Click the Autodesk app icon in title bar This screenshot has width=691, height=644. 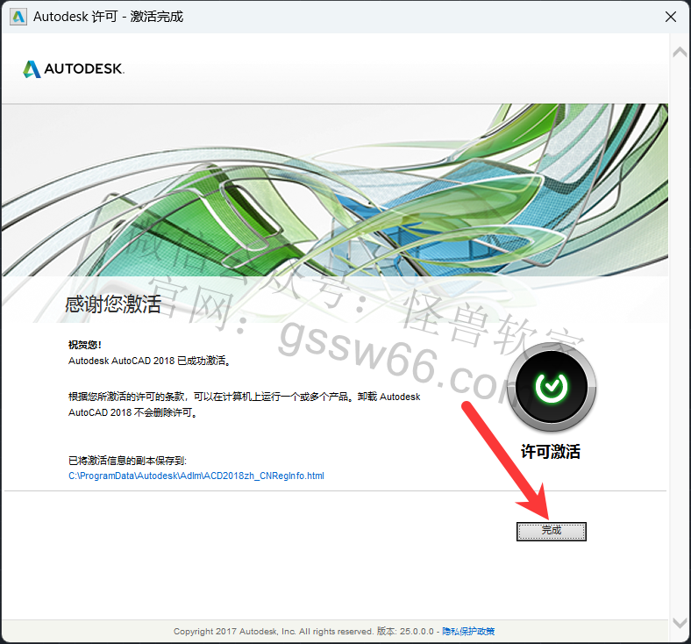[17, 17]
